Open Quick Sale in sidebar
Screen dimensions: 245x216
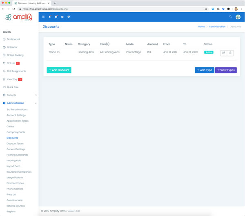13,87
